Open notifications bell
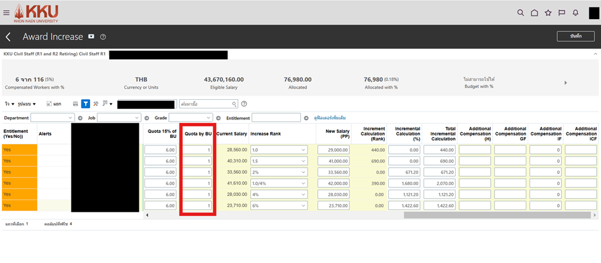This screenshot has width=601, height=263. 576,13
